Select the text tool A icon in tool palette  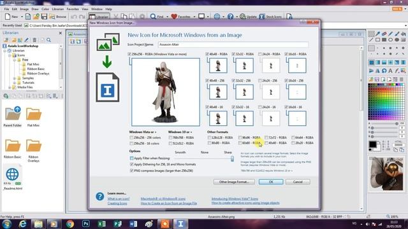pos(390,71)
